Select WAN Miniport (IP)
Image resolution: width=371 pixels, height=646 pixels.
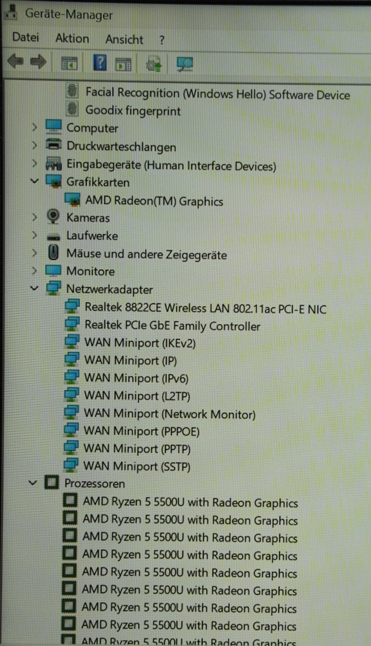click(130, 361)
